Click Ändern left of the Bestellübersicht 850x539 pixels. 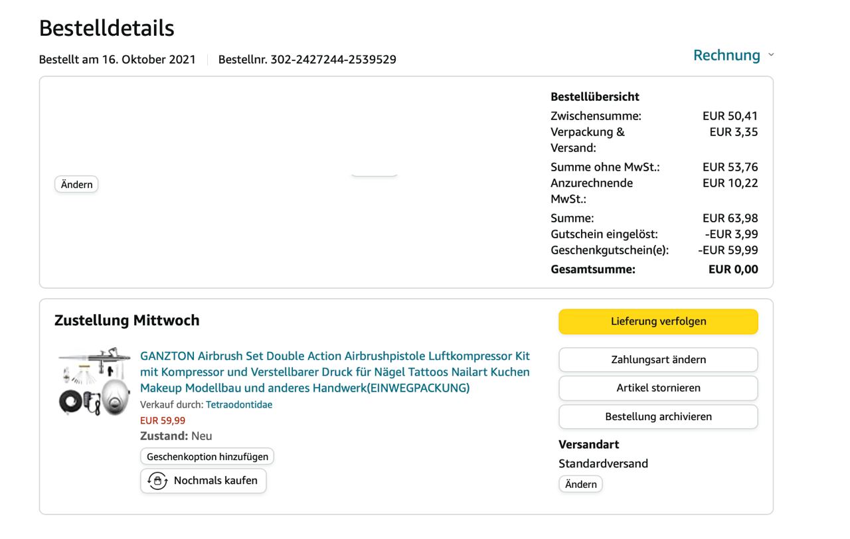click(x=76, y=185)
